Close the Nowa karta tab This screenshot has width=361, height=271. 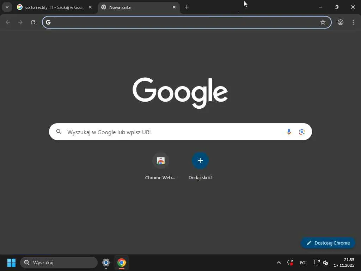[174, 7]
